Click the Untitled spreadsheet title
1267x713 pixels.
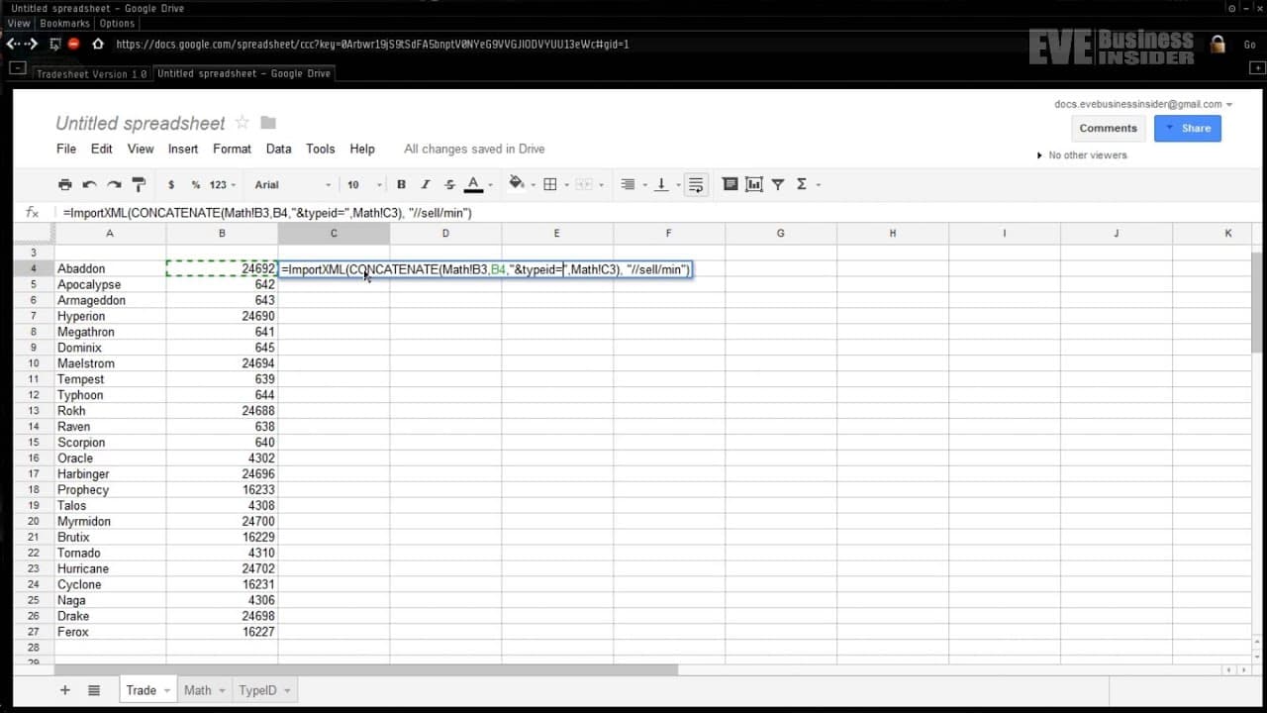tap(141, 123)
